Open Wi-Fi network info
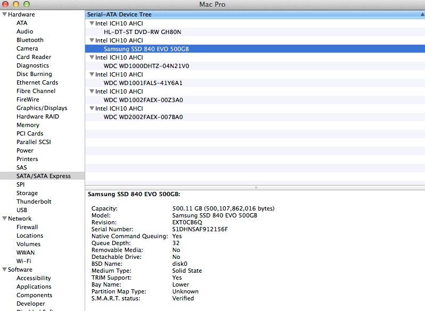Viewport: 425px width, 311px height. point(24,261)
